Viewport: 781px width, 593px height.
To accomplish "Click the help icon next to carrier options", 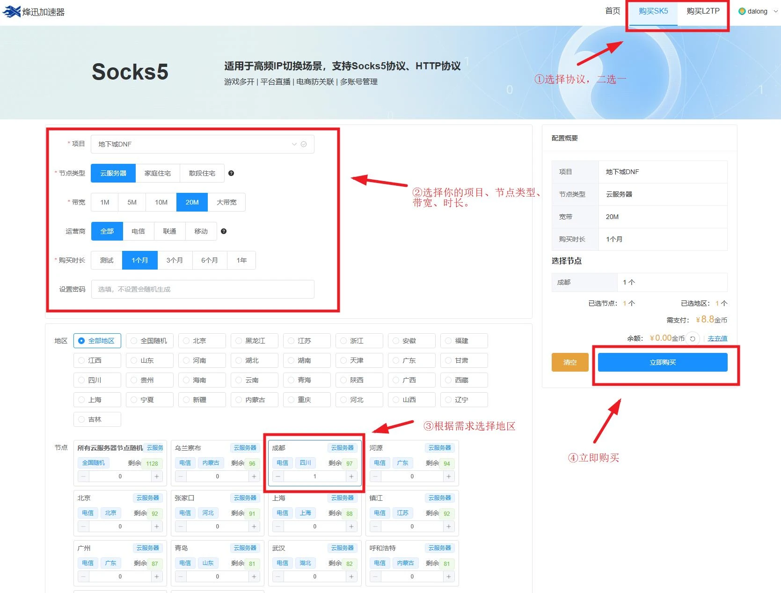I will pyautogui.click(x=224, y=231).
